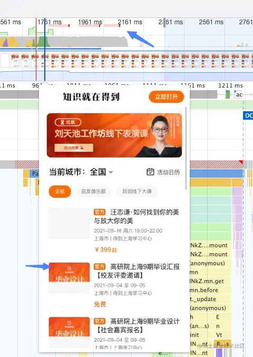Click the blank thumbnail of 汪志谦 event
The width and height of the screenshot is (253, 357).
70,223
